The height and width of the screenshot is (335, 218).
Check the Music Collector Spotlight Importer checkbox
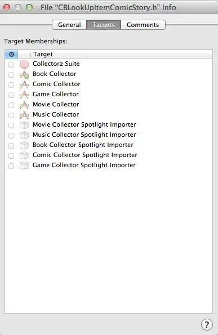(x=11, y=136)
